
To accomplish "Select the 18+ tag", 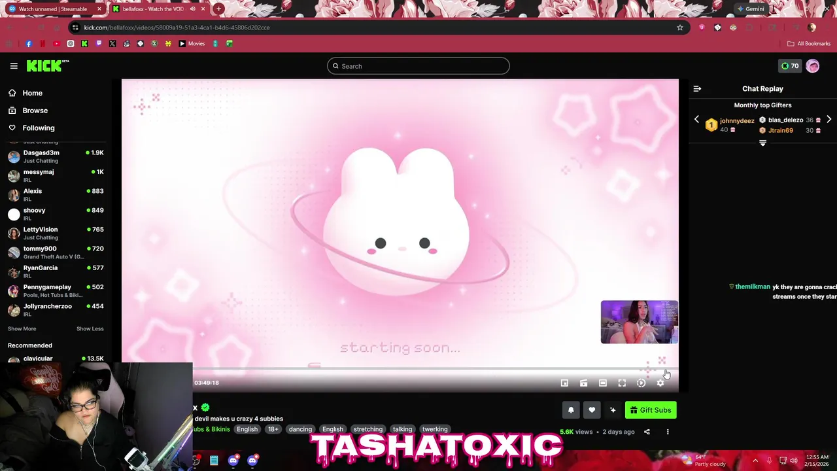I will coord(273,430).
